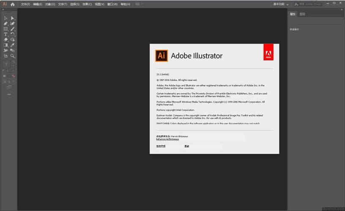The width and height of the screenshot is (345, 211).
Task: Click the red Adobe logo in dialog
Action: tap(268, 52)
